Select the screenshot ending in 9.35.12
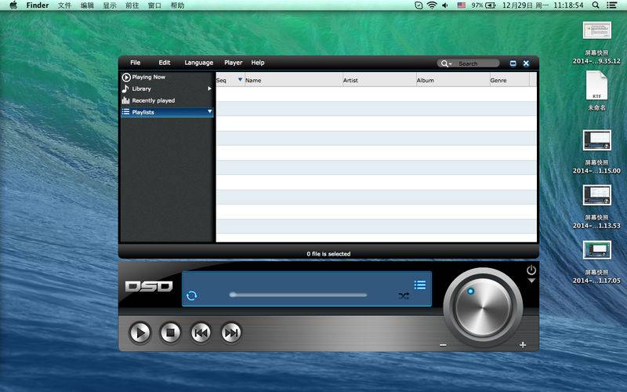627x392 pixels. pos(596,31)
